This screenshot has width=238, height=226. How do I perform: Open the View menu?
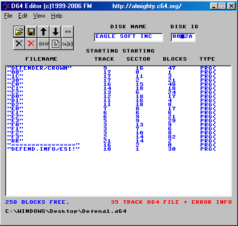(x=39, y=16)
